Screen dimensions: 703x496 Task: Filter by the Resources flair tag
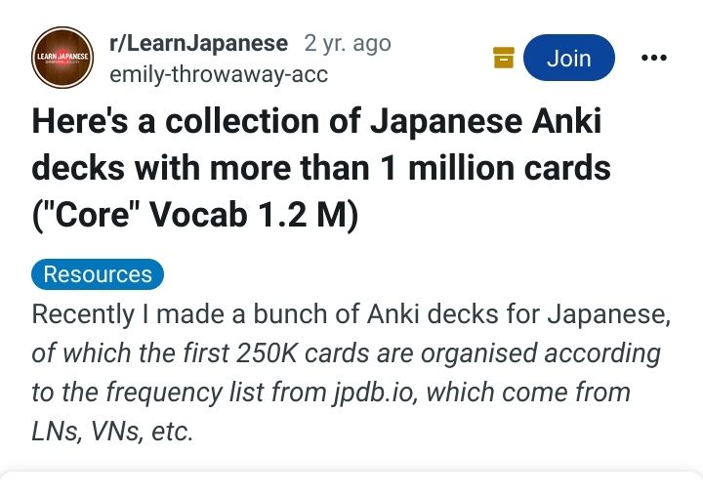(x=98, y=274)
